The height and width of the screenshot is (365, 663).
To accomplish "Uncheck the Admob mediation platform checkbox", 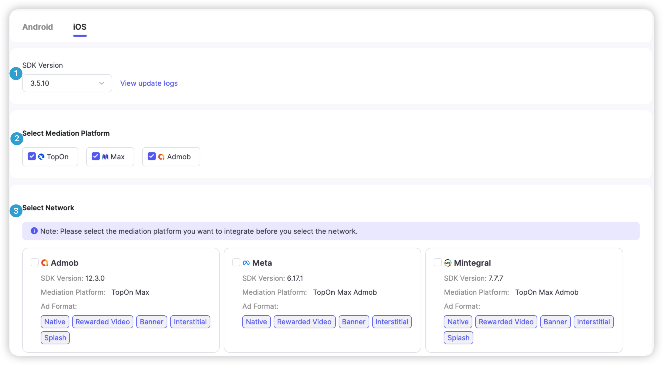I will (x=152, y=156).
